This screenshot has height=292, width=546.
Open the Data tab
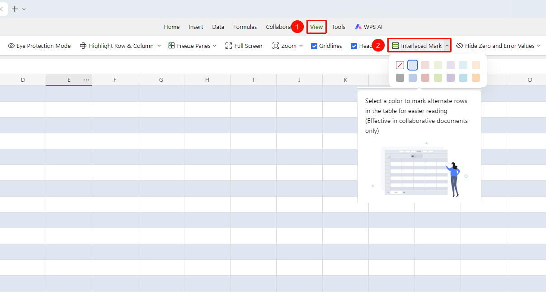click(218, 27)
